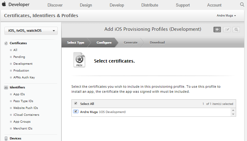Open iCloud Containers
Image resolution: width=247 pixels, height=141 pixels.
(26, 115)
